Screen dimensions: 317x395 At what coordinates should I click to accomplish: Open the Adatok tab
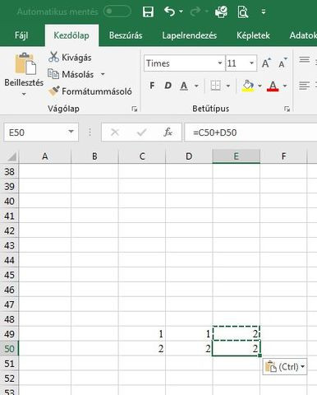point(302,35)
